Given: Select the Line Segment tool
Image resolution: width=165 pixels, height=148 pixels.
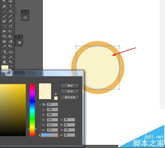Looking at the screenshot, I should pyautogui.click(x=4, y=11).
